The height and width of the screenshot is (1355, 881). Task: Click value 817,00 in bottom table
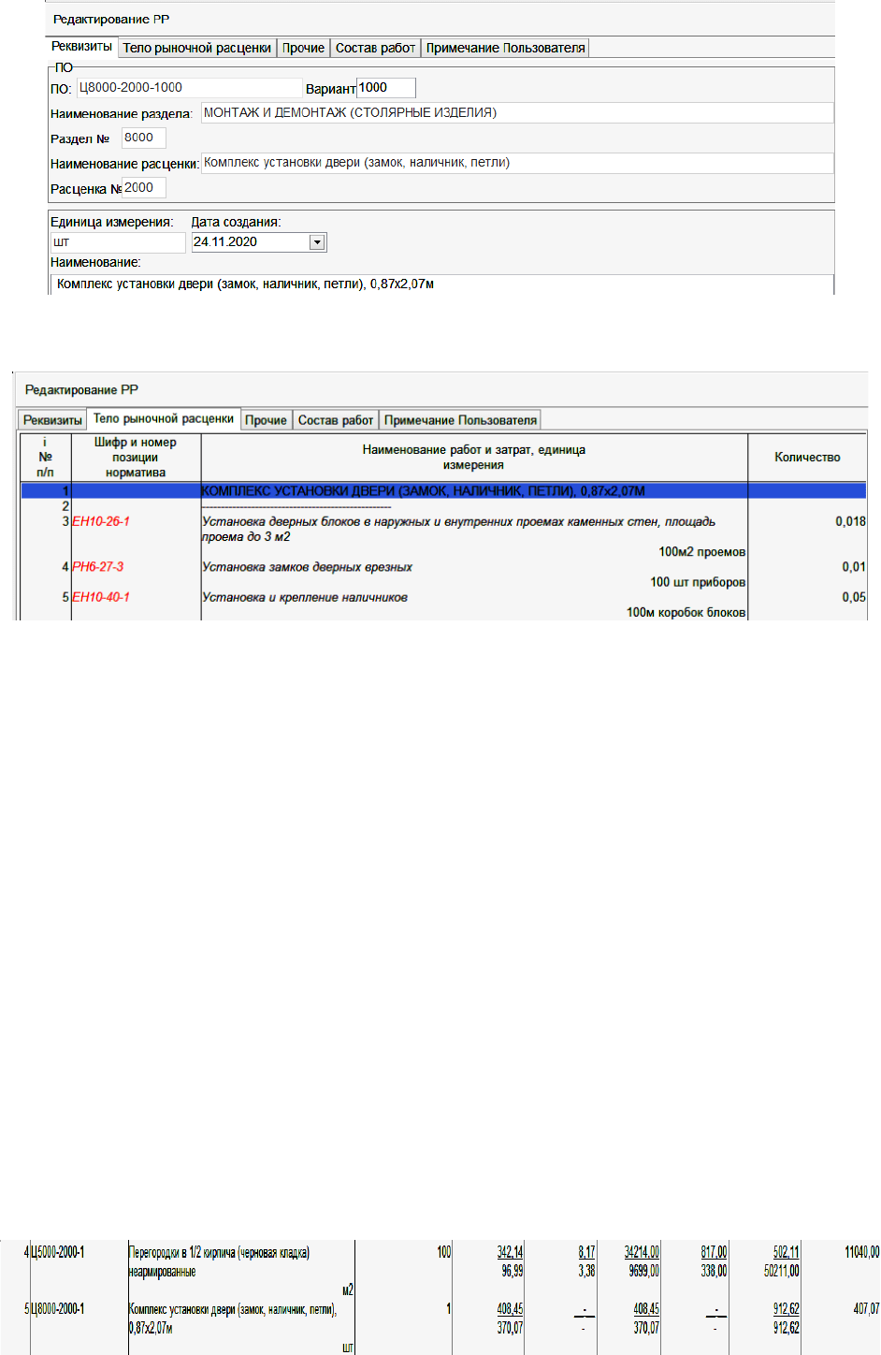point(714,1252)
